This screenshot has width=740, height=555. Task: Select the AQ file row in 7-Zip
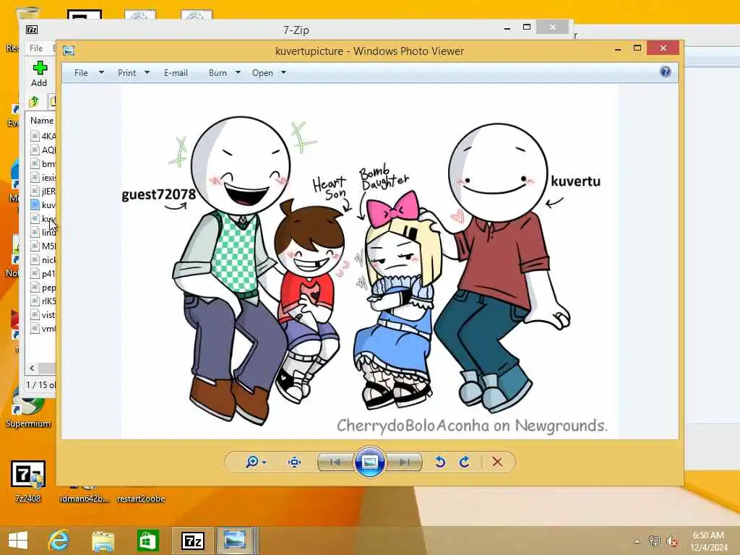(43, 150)
